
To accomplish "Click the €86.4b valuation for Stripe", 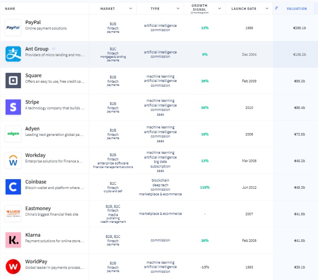I will 299,108.
